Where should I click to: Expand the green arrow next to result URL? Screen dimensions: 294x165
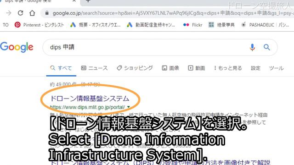tap(129, 107)
